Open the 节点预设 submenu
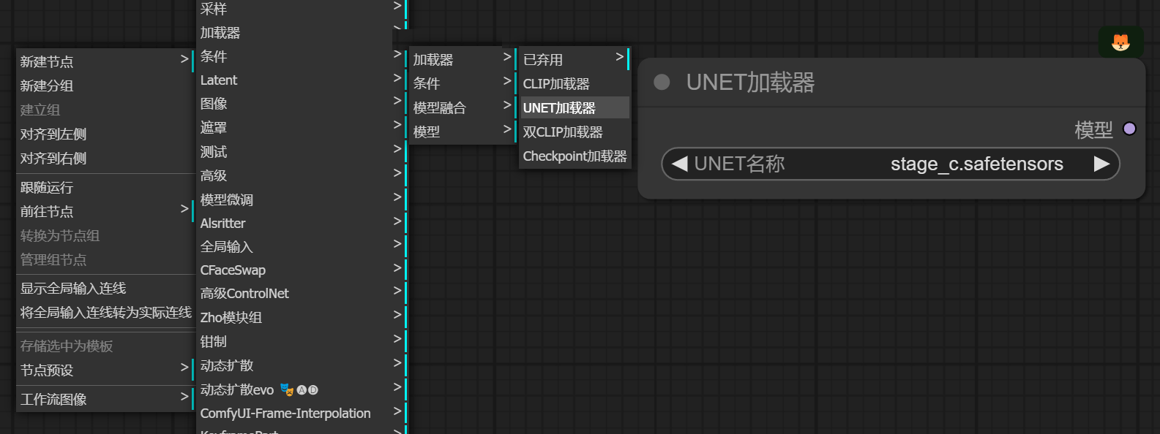Image resolution: width=1160 pixels, height=434 pixels. pyautogui.click(x=105, y=370)
